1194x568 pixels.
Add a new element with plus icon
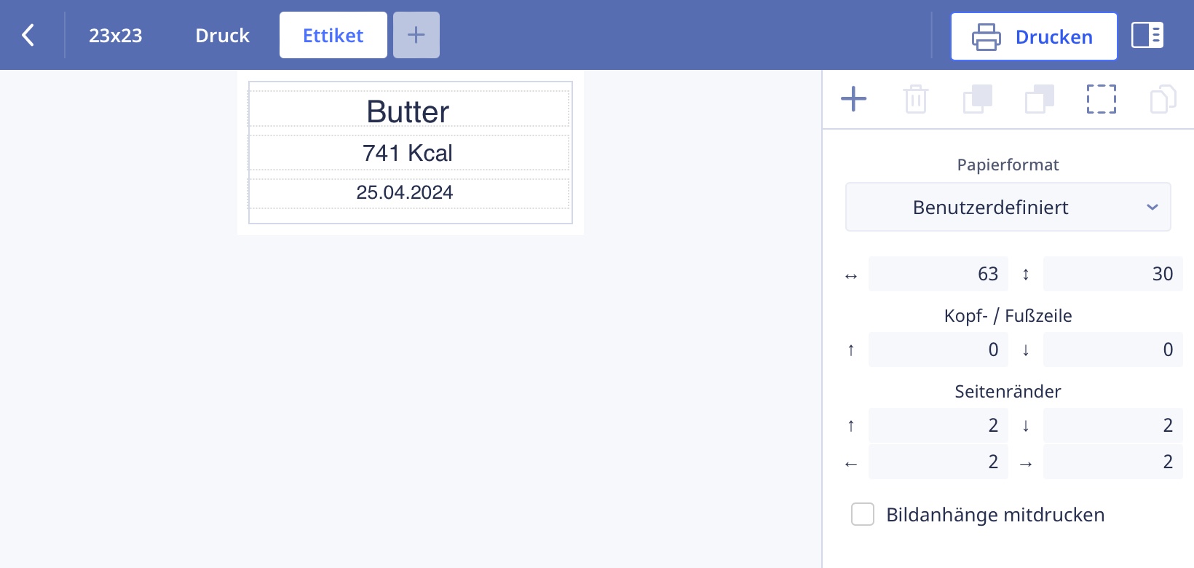click(853, 99)
